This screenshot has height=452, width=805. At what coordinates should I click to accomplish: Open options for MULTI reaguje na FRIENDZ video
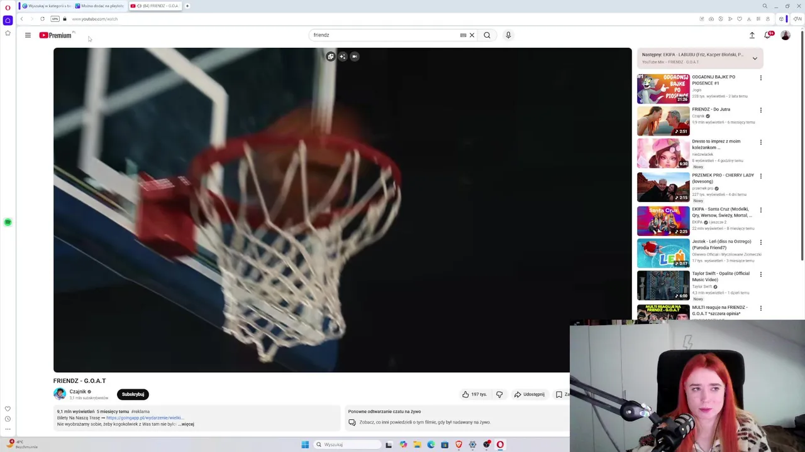760,308
